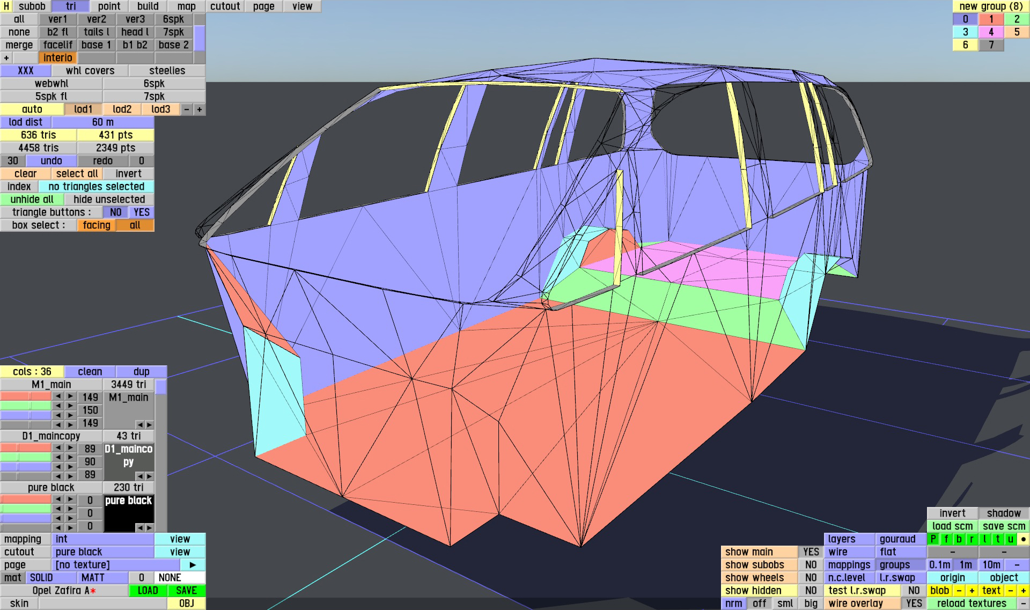Toggle show main YES button
The width and height of the screenshot is (1030, 610).
click(x=811, y=552)
